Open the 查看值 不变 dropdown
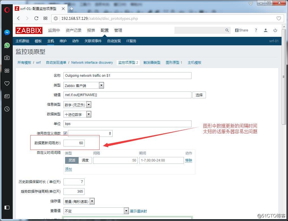 pos(96,211)
